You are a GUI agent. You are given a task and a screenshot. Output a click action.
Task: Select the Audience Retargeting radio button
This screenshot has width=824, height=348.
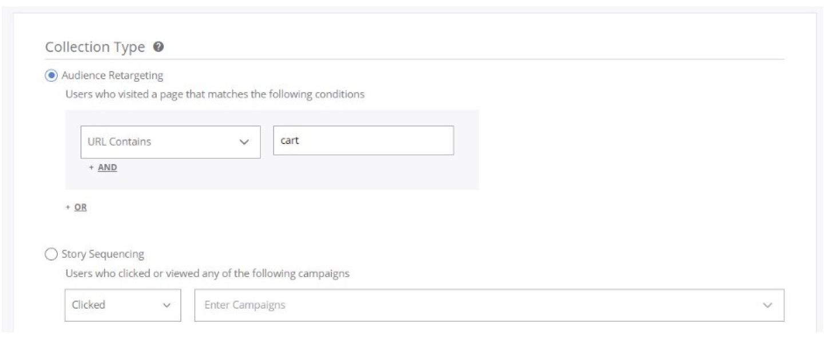(51, 75)
